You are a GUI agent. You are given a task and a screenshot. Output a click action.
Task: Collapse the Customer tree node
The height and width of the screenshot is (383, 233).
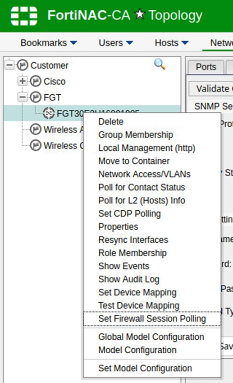pos(9,65)
